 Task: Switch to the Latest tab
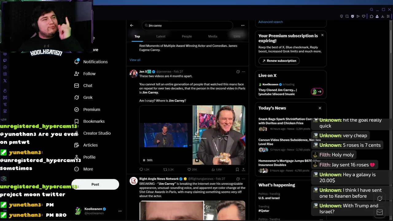click(x=161, y=36)
